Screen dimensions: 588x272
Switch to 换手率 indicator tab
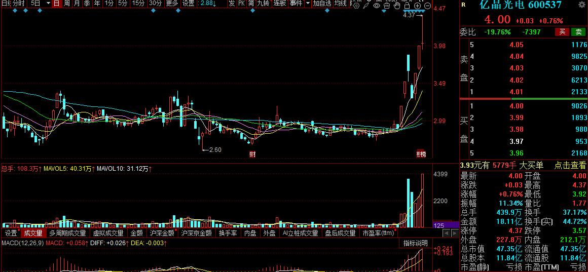click(228, 233)
